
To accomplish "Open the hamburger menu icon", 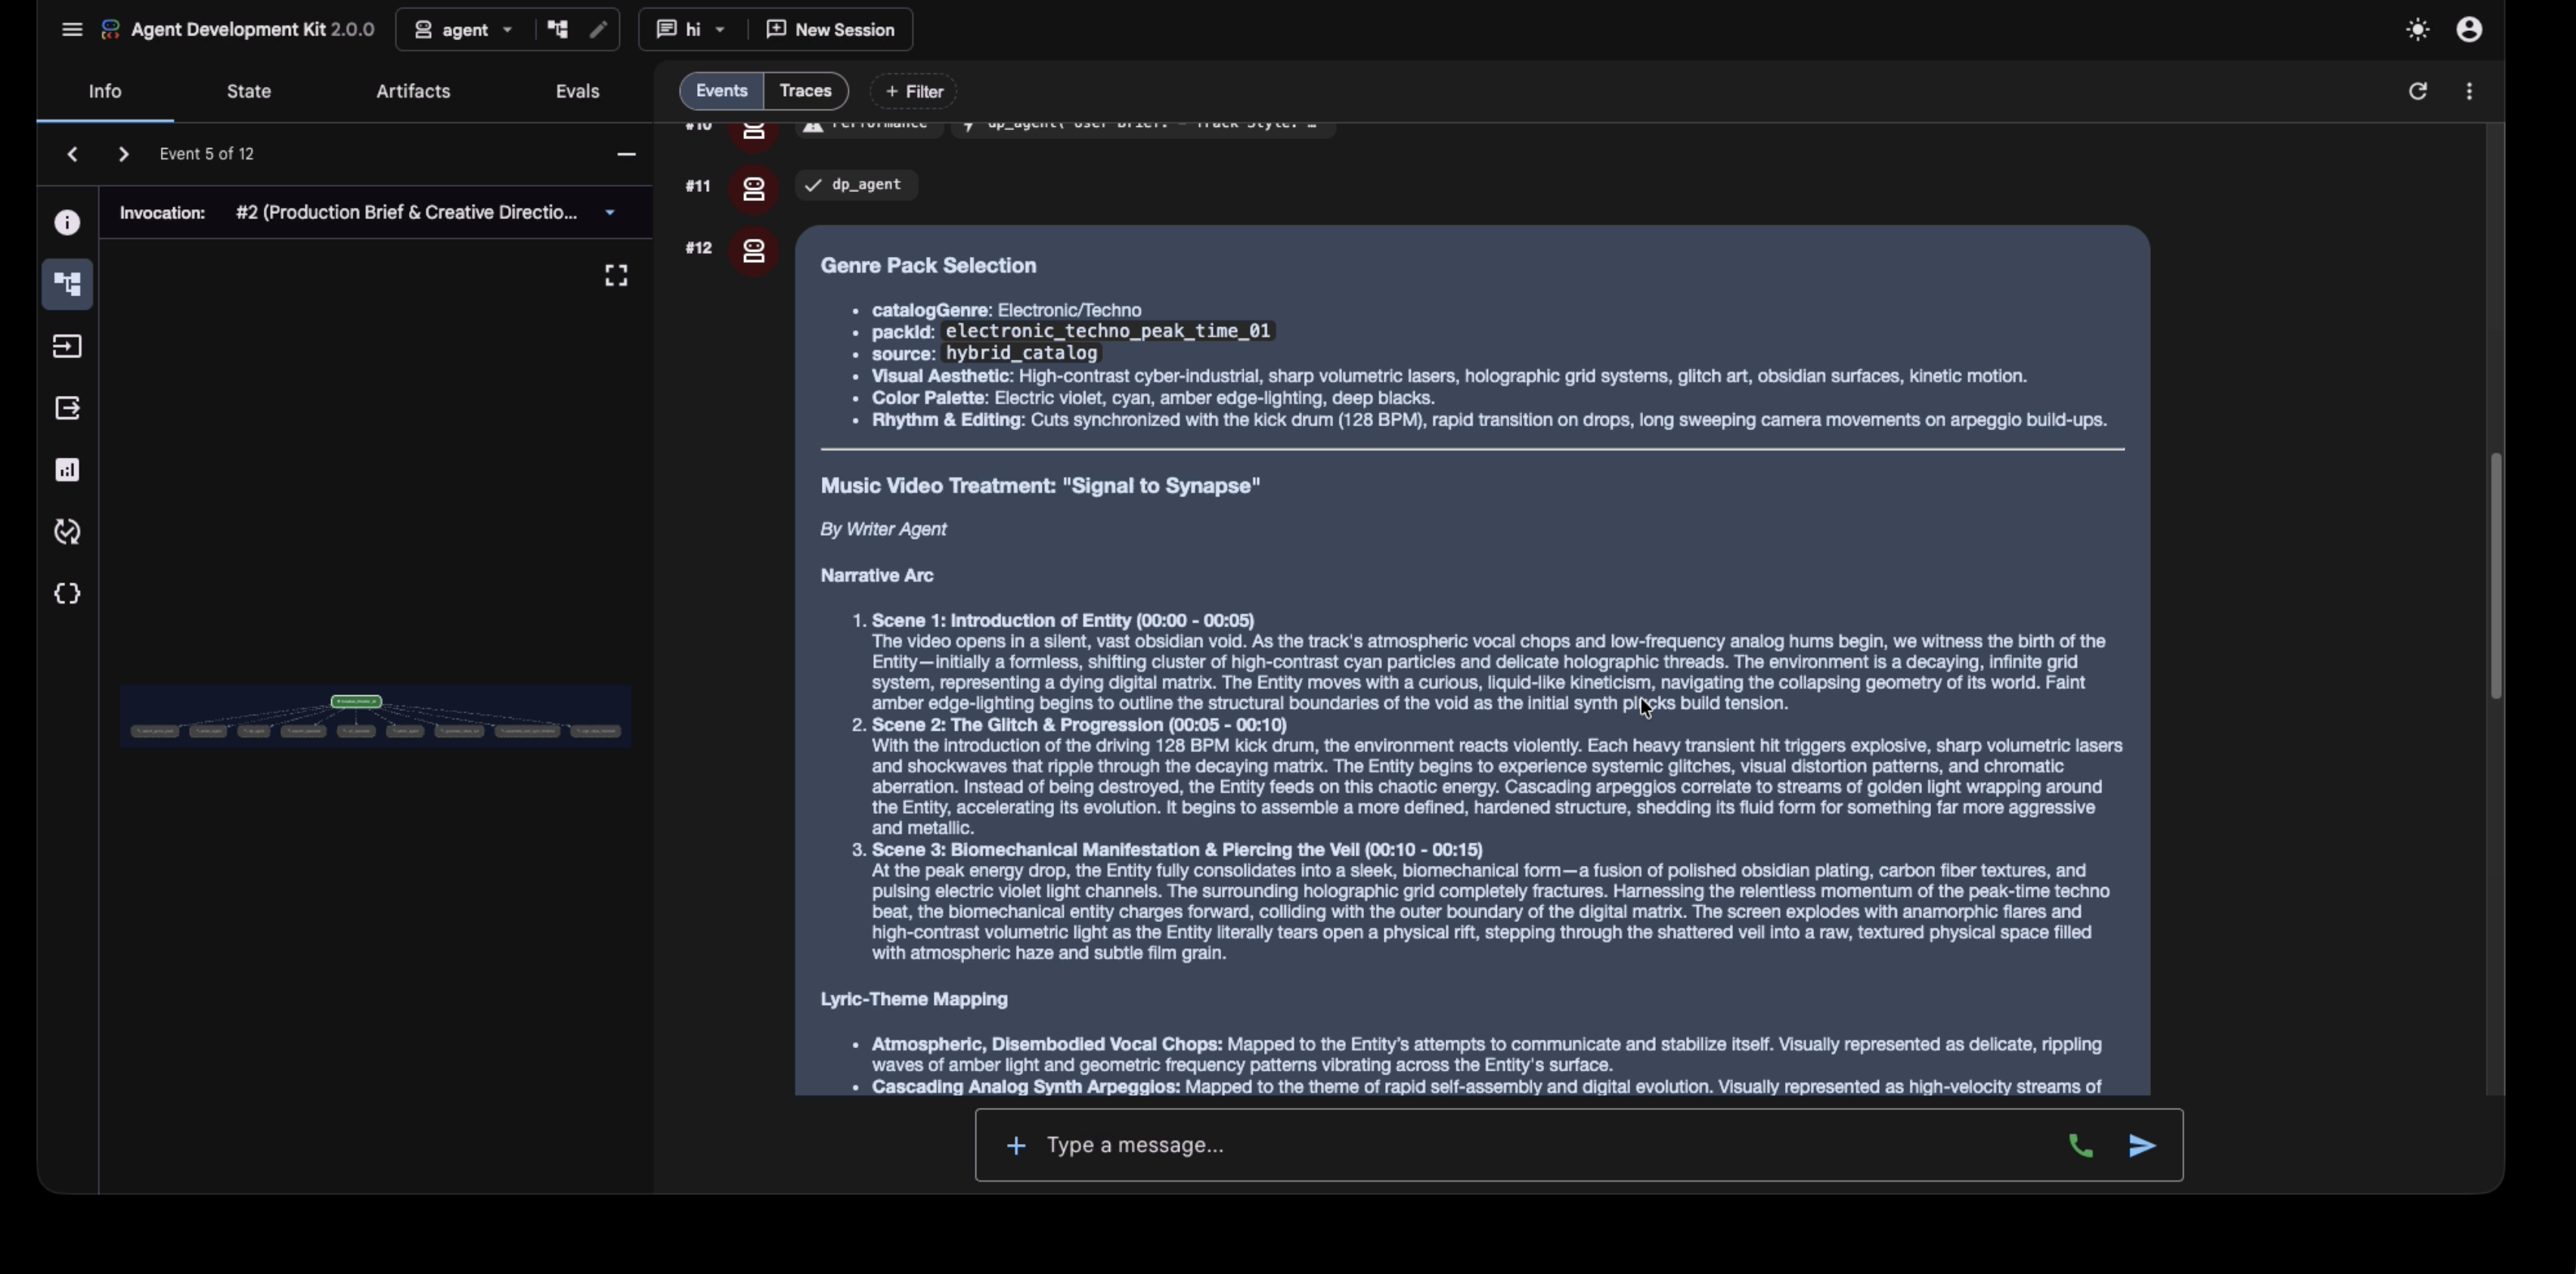I will tap(71, 30).
